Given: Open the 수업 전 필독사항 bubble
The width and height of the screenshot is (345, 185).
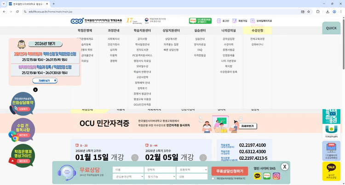Looking at the screenshot, I should coord(23,129).
